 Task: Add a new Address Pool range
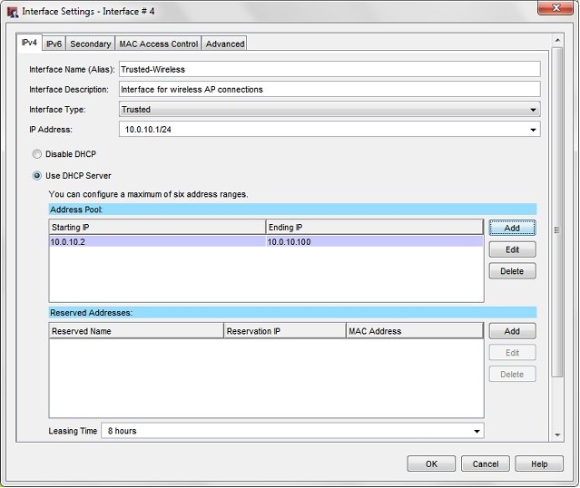click(x=512, y=228)
